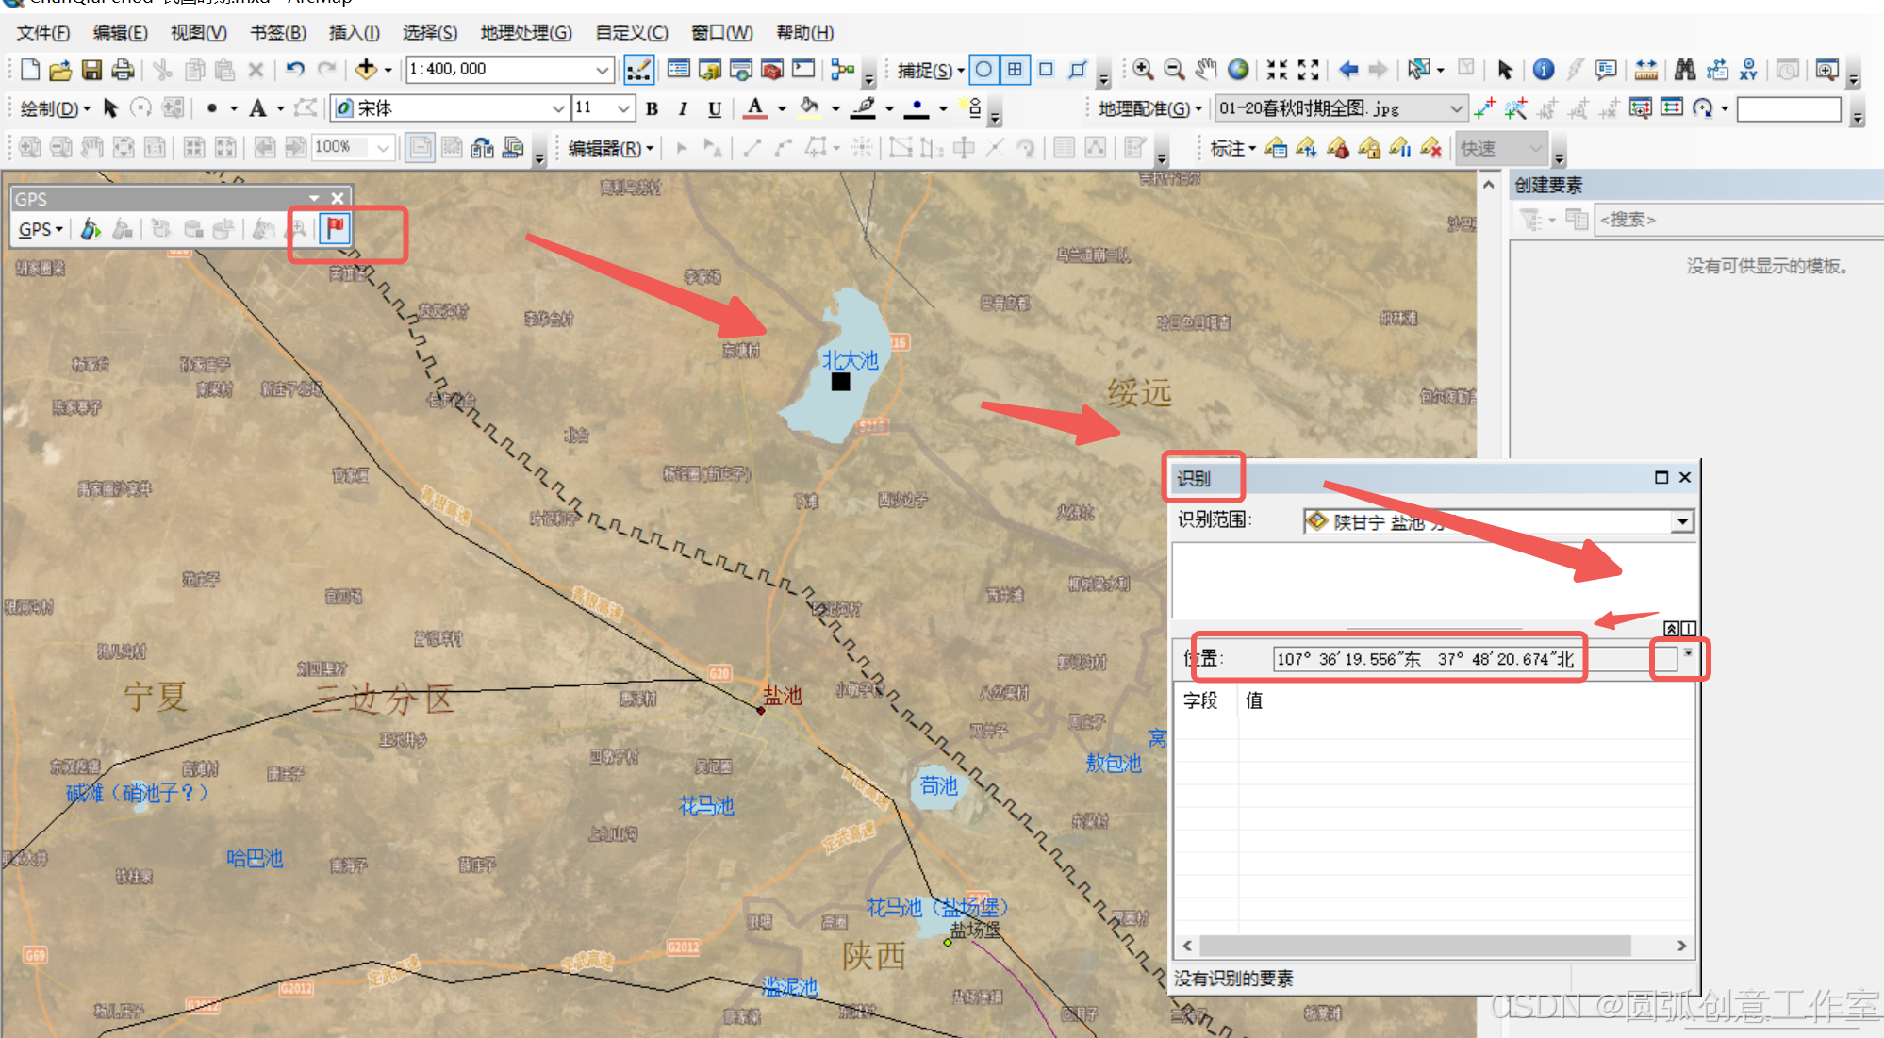Click the font color A swatch
Screen dimensions: 1884x1038
754,108
